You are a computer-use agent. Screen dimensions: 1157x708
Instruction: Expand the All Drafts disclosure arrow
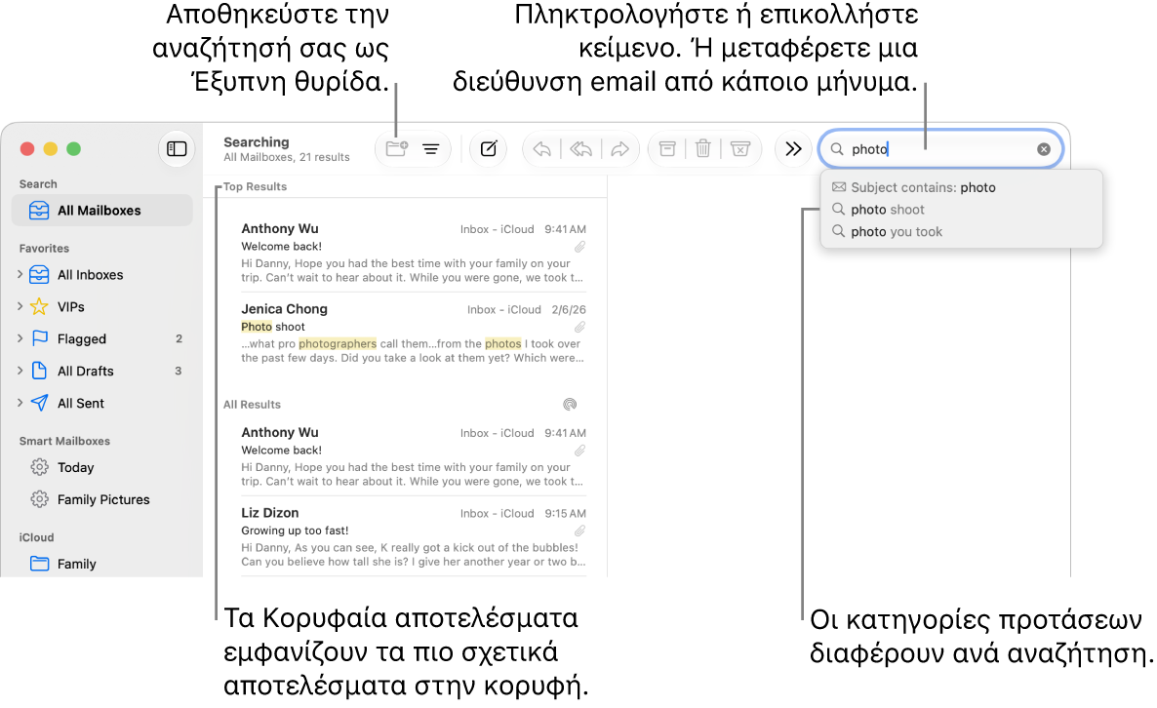[x=20, y=371]
